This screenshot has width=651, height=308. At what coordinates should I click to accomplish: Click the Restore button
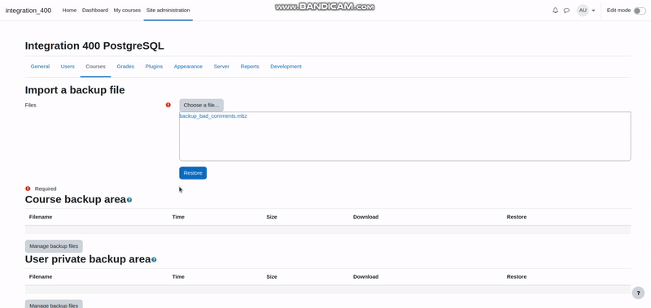coord(193,173)
